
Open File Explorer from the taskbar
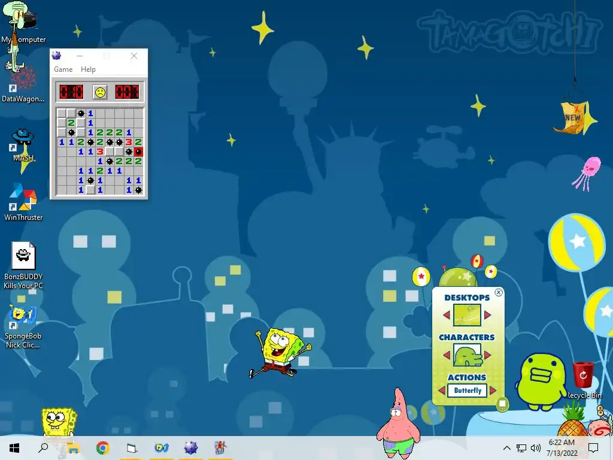[72, 448]
